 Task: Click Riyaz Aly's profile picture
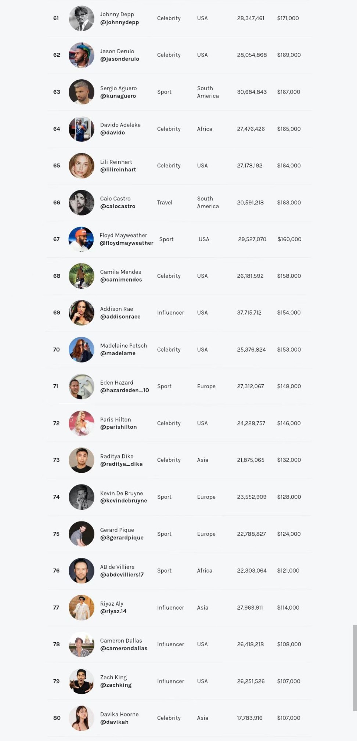(82, 608)
